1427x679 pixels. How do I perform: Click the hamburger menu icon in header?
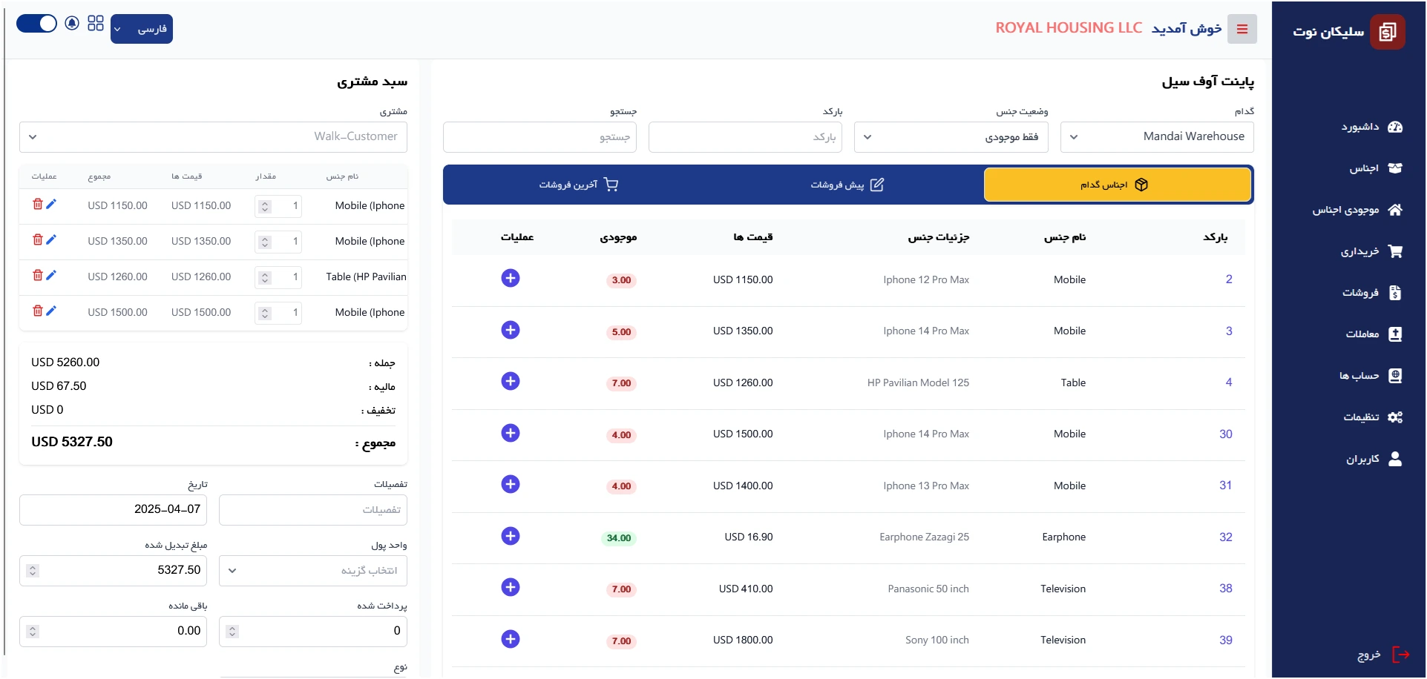tap(1241, 29)
